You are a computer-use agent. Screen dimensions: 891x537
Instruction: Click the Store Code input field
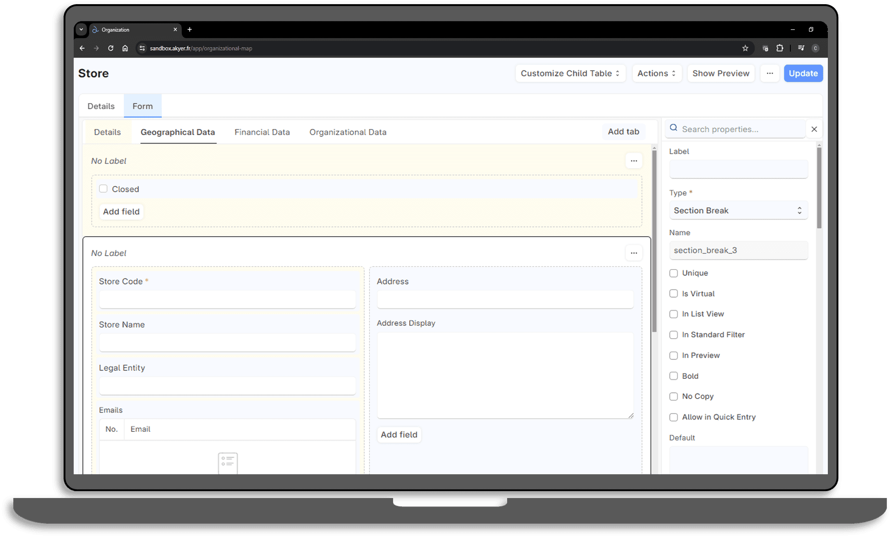227,300
